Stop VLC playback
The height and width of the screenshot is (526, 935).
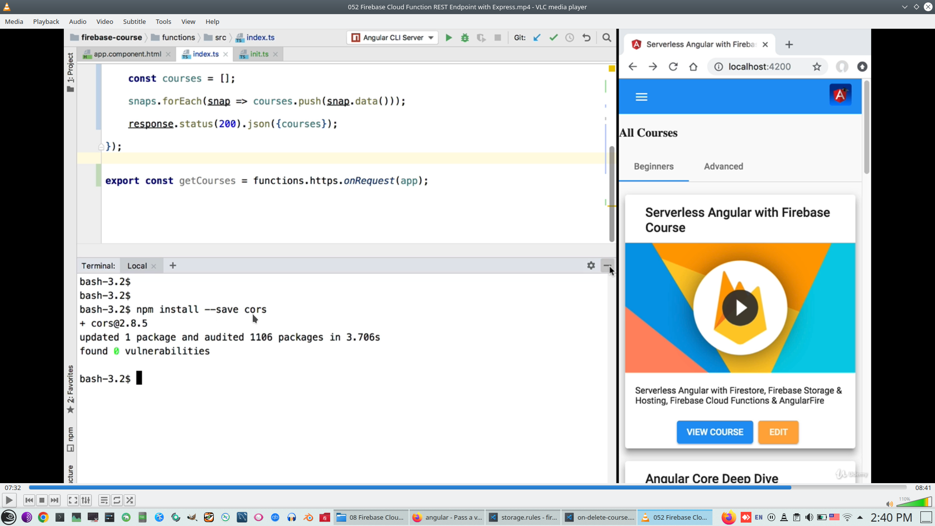point(42,500)
